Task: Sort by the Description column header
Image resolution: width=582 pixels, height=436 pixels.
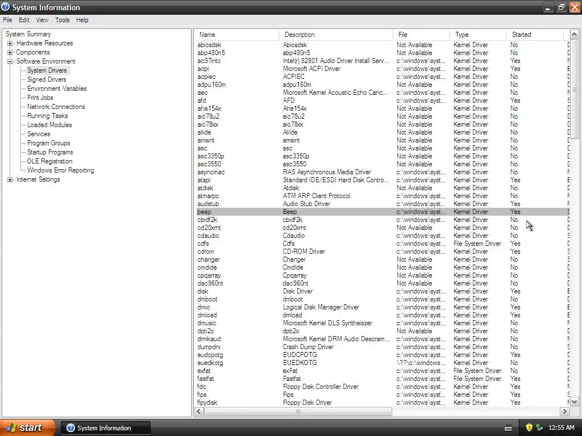Action: 336,35
